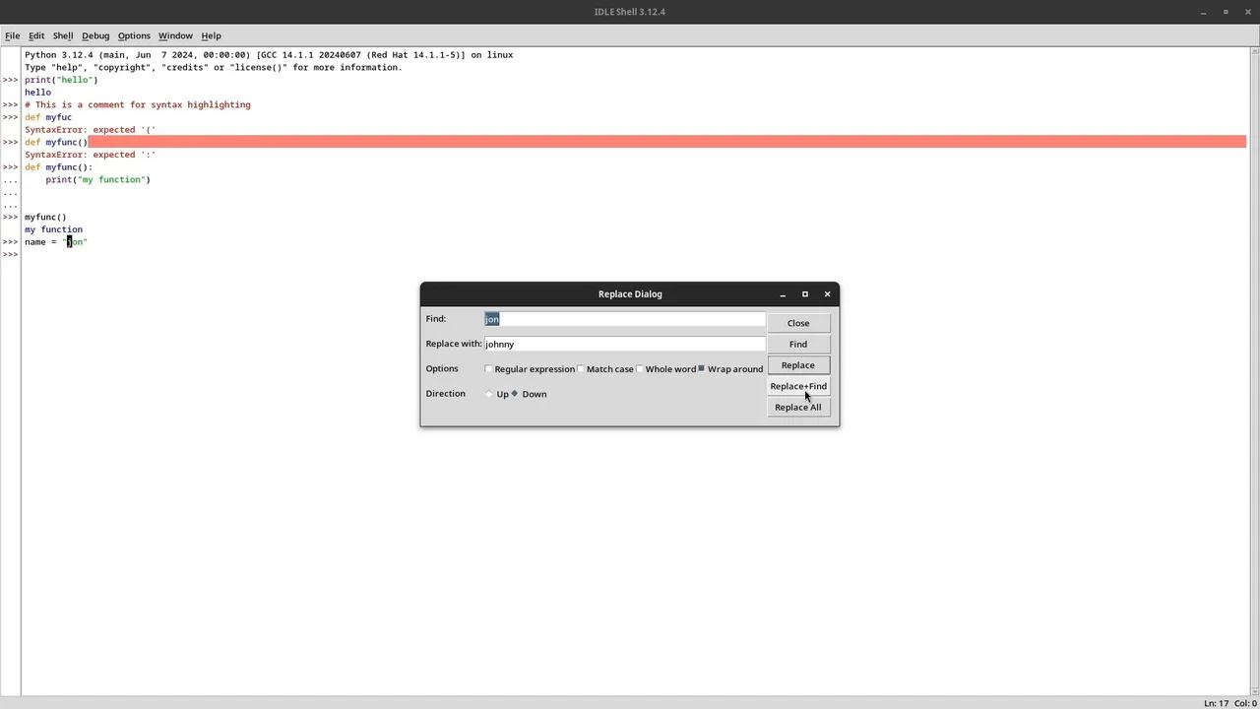The image size is (1260, 709).
Task: Open the Debug menu
Action: tap(95, 35)
